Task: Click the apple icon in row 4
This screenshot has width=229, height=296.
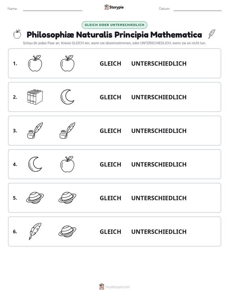Action: tap(67, 164)
